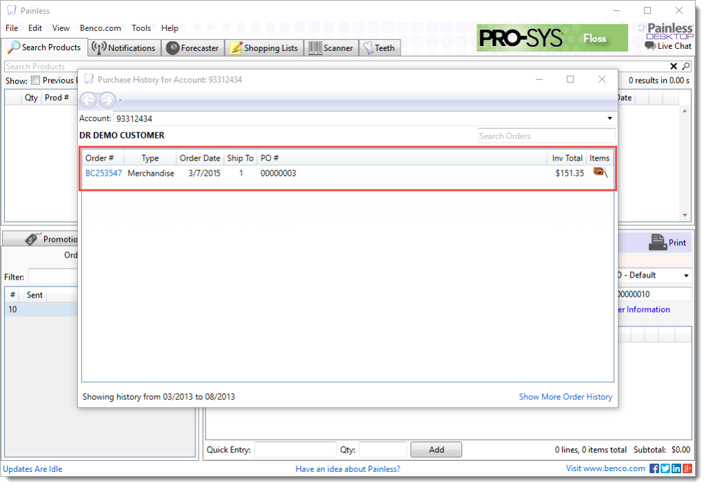
Task: Click the Print printer icon
Action: click(x=657, y=242)
